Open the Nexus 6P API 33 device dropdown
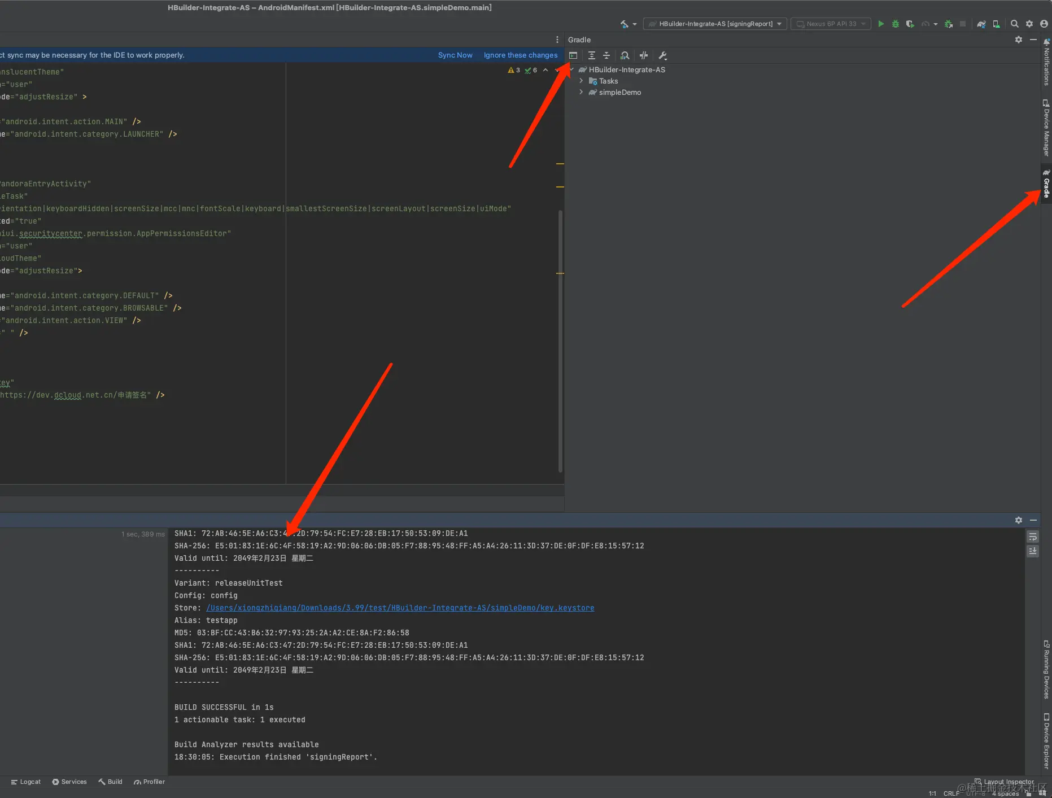The image size is (1052, 798). tap(831, 24)
